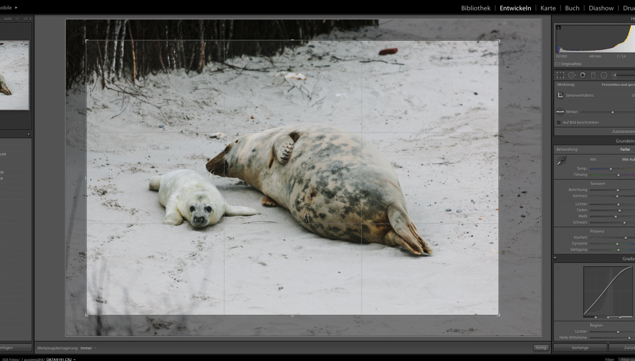Check the Originalfoto box
The image size is (635, 361).
point(558,64)
